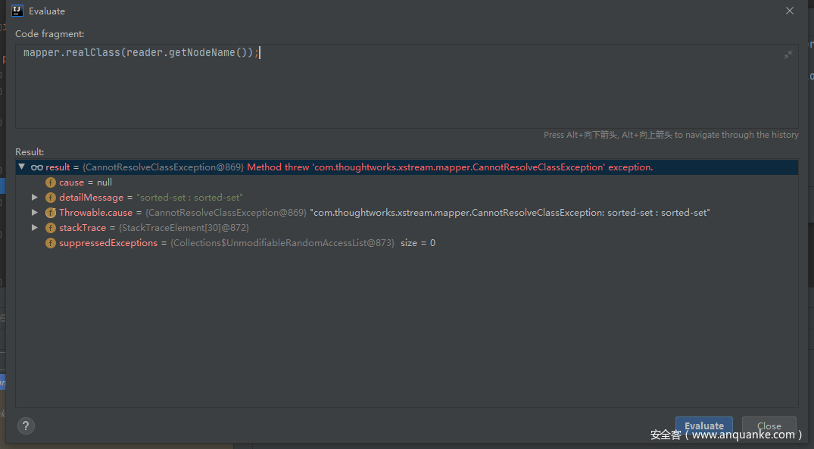
Task: Collapse the result node
Action: coord(22,167)
